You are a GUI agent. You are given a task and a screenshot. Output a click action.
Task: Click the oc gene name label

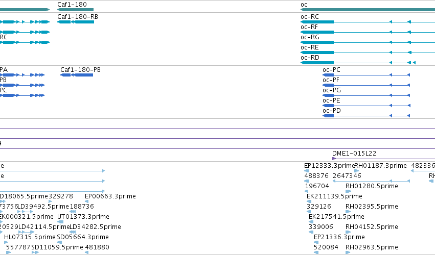(304, 5)
